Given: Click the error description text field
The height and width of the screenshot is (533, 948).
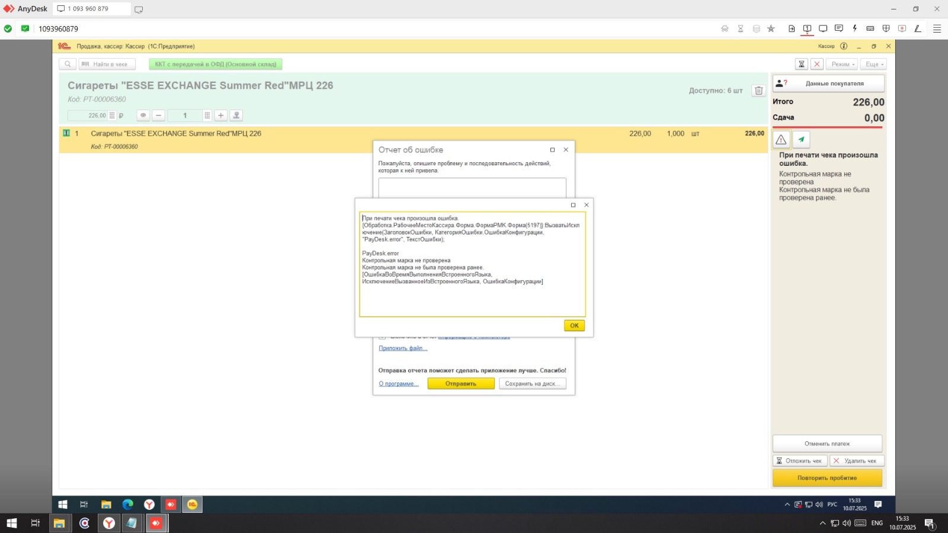Looking at the screenshot, I should pyautogui.click(x=472, y=188).
